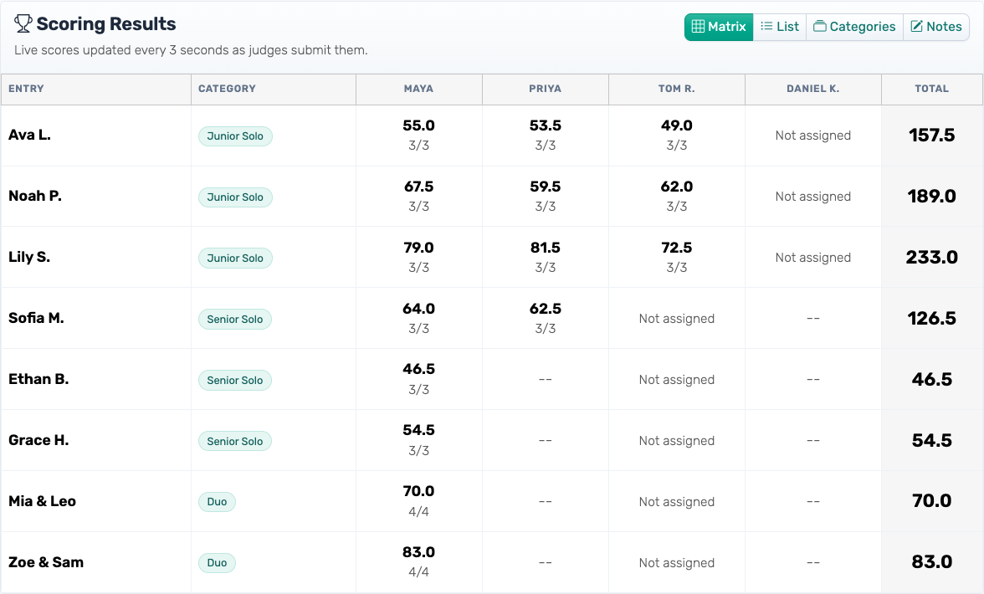Screen dimensions: 984x594
Task: Open Priya's 62.5 score for Sofia M.
Action: tap(545, 309)
